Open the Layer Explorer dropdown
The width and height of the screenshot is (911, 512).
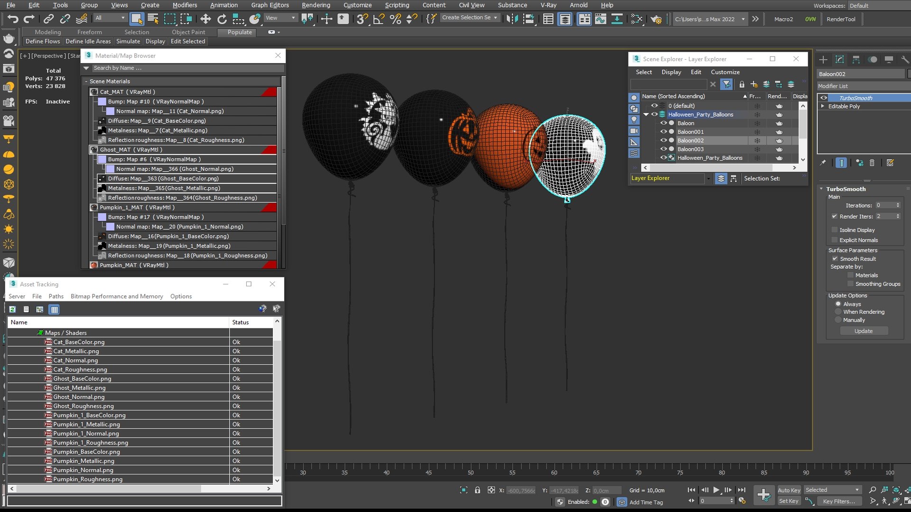click(708, 178)
